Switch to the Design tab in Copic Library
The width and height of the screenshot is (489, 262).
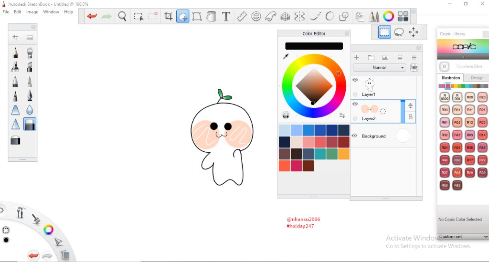[x=477, y=78]
